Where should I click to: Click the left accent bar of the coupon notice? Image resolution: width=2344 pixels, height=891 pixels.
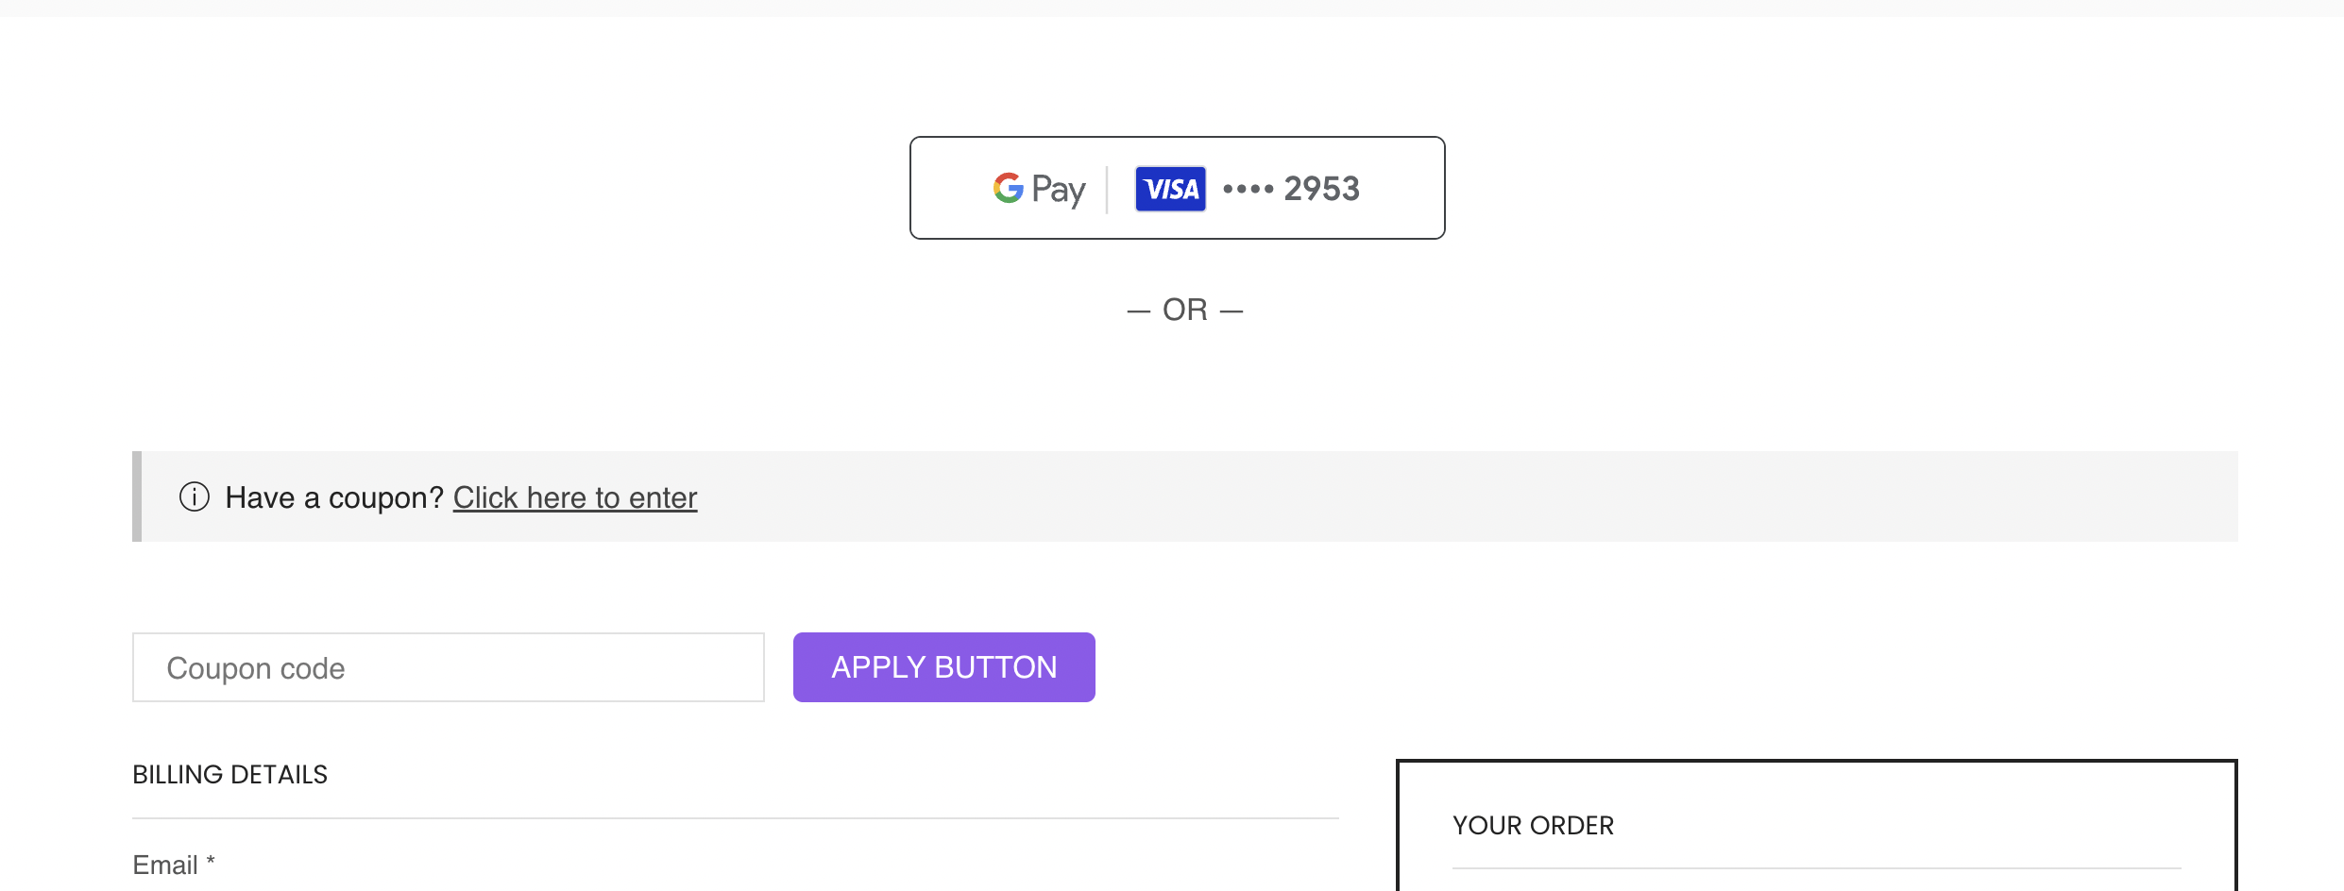[x=137, y=496]
